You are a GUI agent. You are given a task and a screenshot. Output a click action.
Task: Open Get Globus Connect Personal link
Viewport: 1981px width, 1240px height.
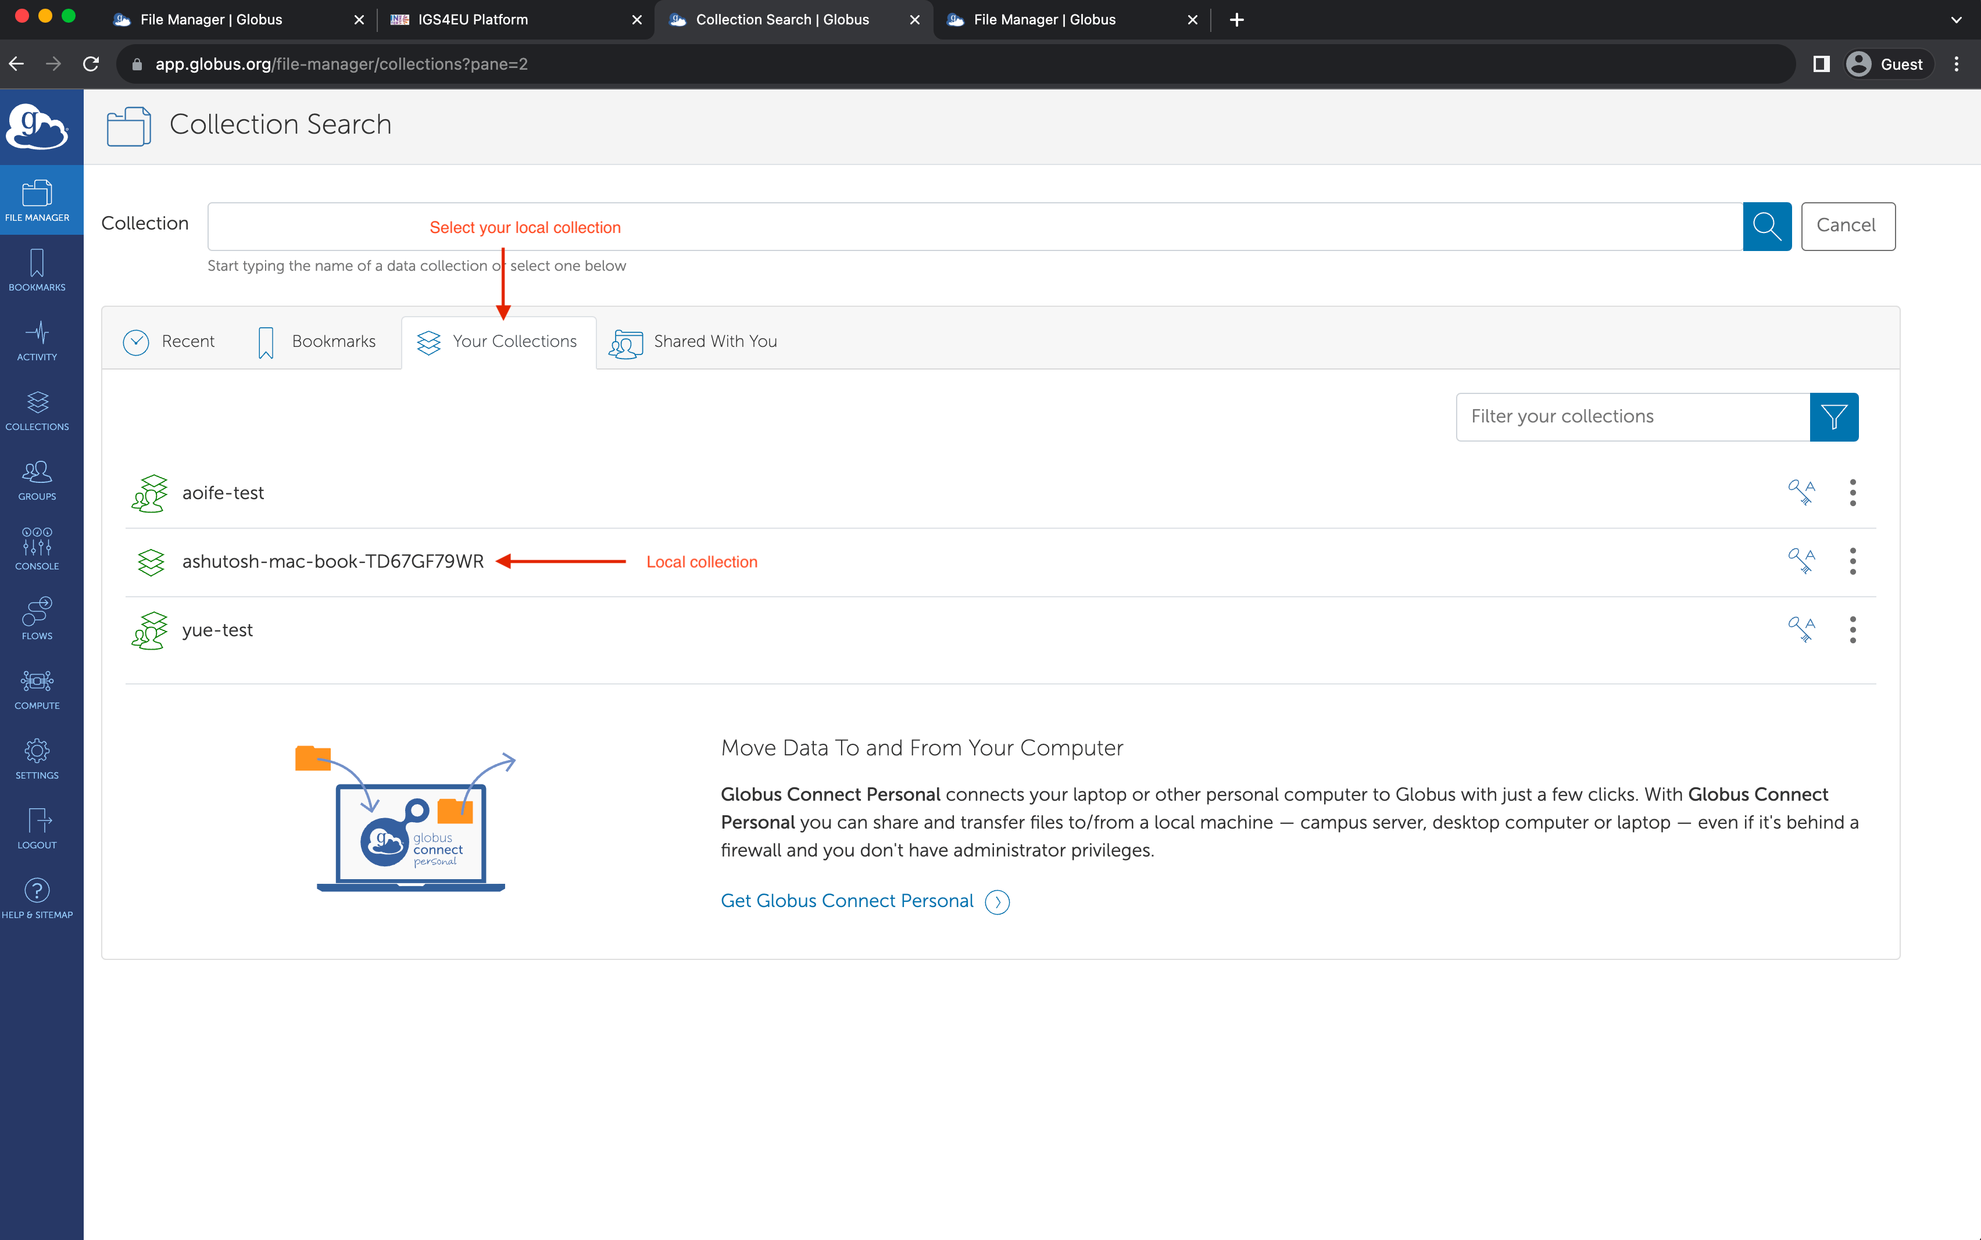[848, 901]
